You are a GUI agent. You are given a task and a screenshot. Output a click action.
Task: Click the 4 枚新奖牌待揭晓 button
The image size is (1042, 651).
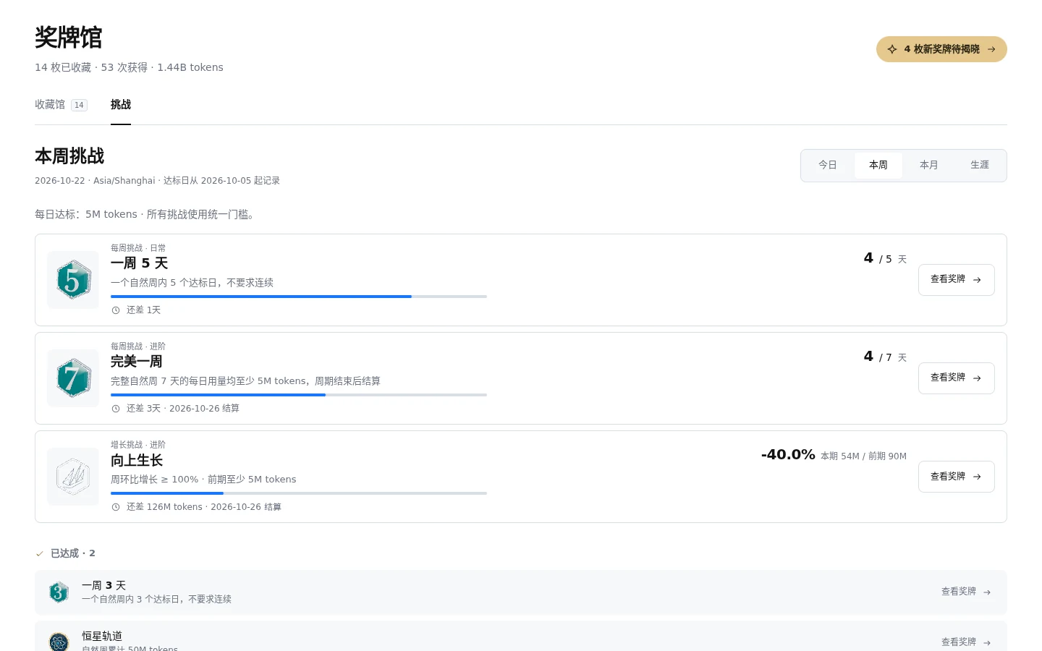pos(941,49)
